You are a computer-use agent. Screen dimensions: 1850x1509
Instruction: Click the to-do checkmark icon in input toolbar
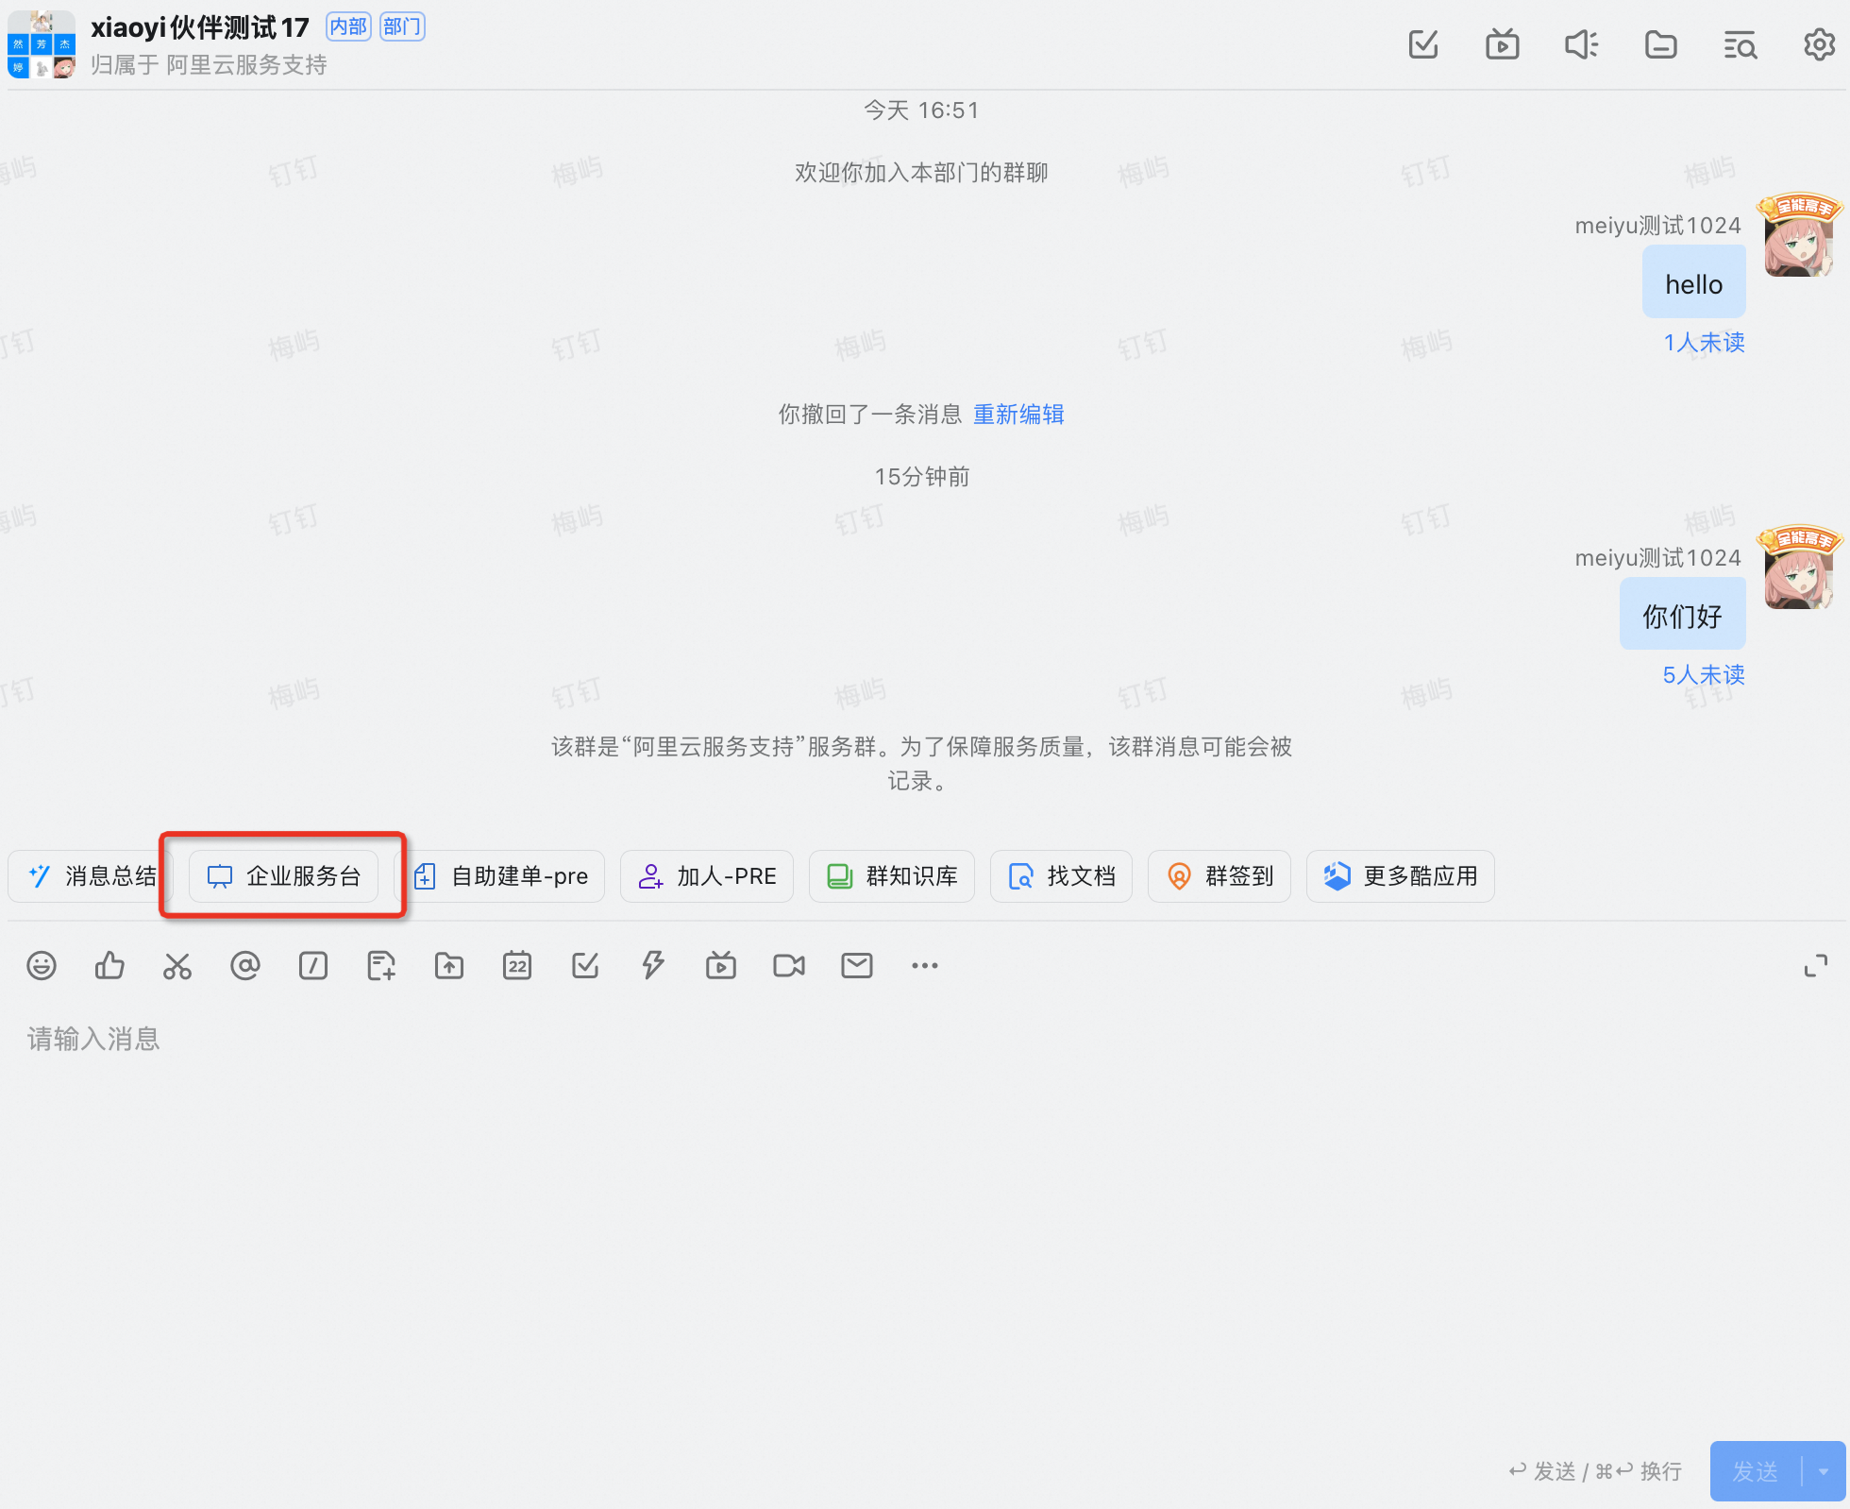tap(585, 965)
